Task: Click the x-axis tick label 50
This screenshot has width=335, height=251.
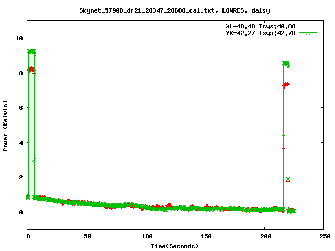Action: click(87, 236)
